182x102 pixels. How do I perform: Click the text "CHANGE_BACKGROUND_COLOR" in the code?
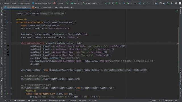click(68, 61)
